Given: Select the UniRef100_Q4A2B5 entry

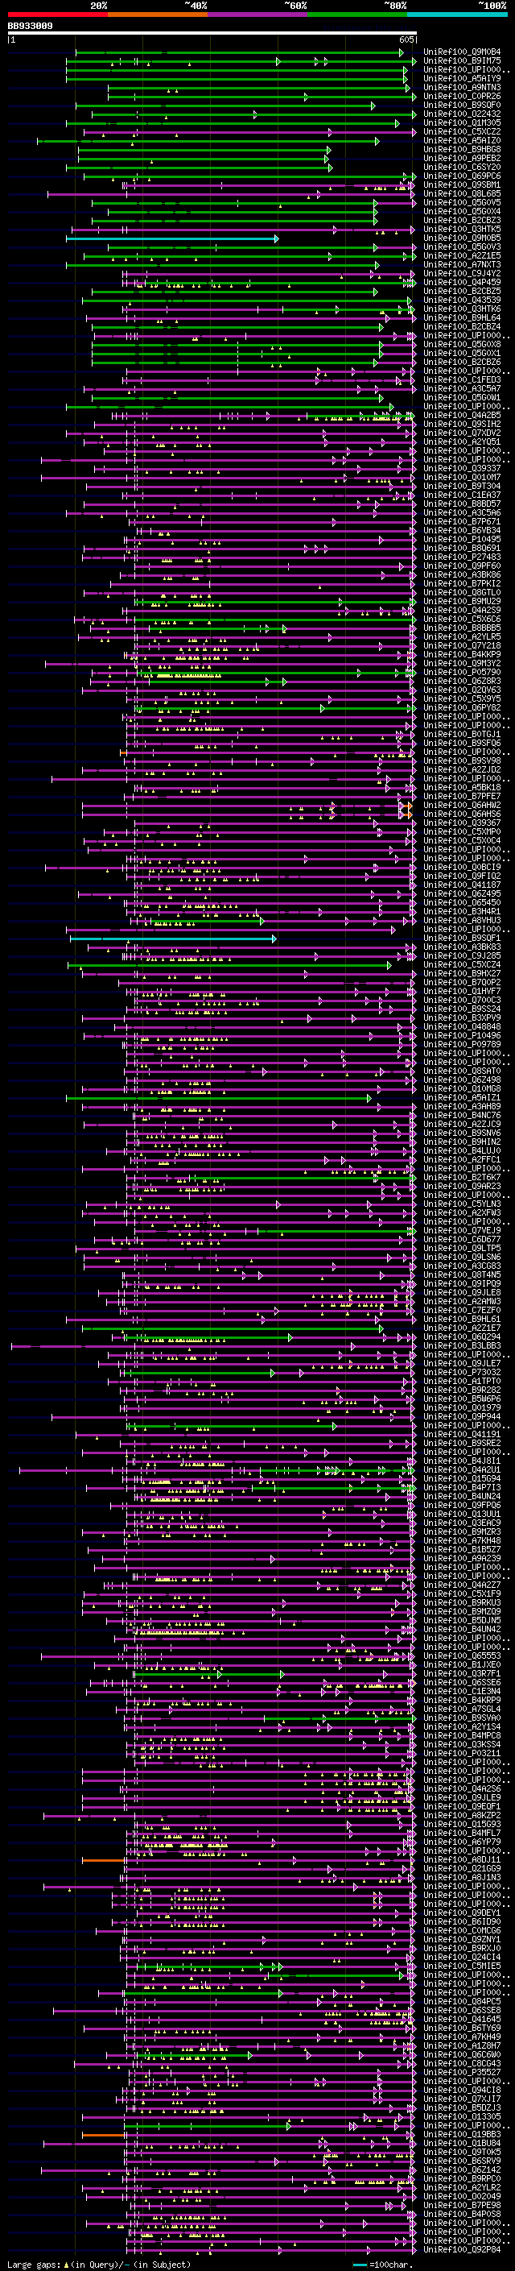Looking at the screenshot, I should (462, 415).
